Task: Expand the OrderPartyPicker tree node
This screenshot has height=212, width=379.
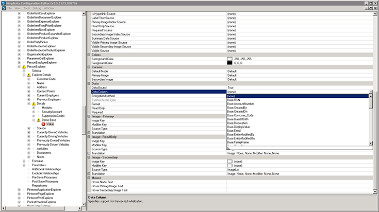Action: pyautogui.click(x=19, y=42)
